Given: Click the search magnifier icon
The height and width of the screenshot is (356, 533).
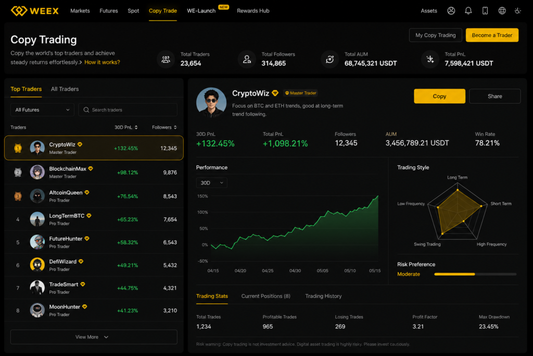Looking at the screenshot, I should click(x=86, y=110).
